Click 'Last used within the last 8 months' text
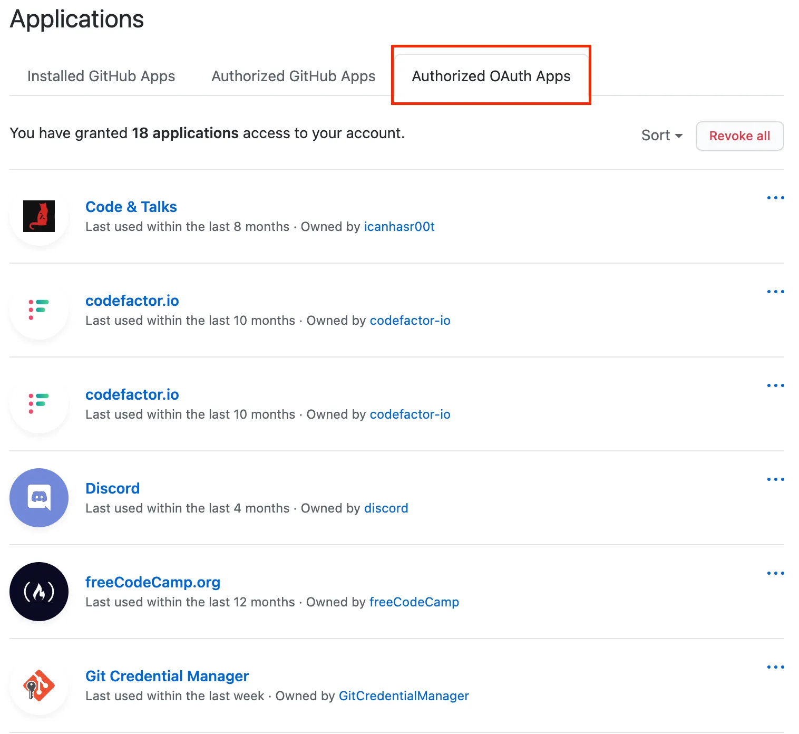 point(188,227)
